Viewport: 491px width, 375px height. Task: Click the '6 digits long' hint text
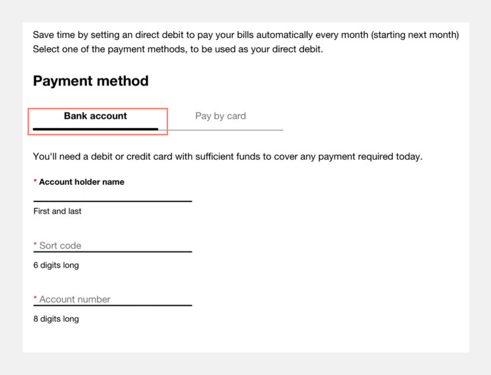click(56, 265)
